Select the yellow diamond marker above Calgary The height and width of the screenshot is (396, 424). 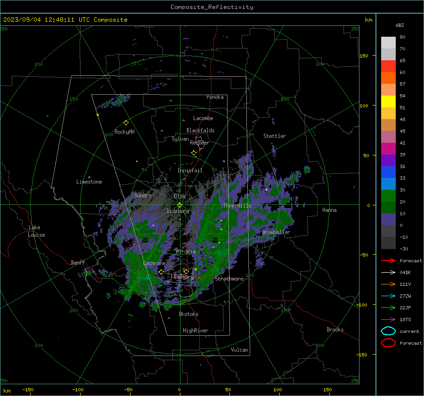tap(186, 271)
